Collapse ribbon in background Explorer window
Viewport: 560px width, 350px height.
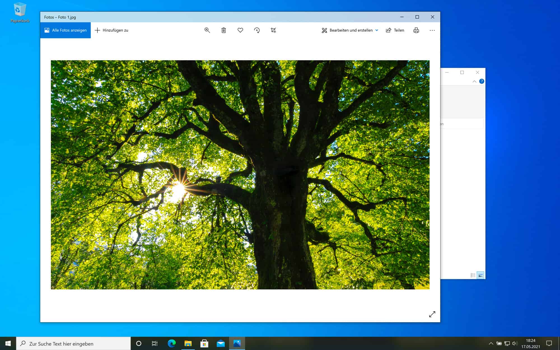point(474,81)
